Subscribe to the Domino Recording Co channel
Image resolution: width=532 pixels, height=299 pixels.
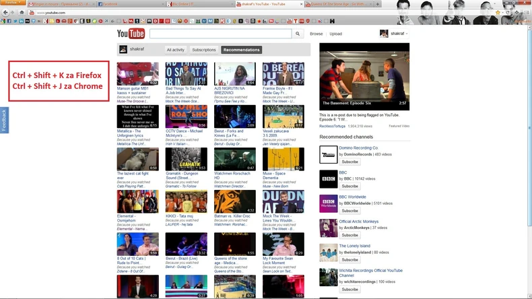point(350,162)
